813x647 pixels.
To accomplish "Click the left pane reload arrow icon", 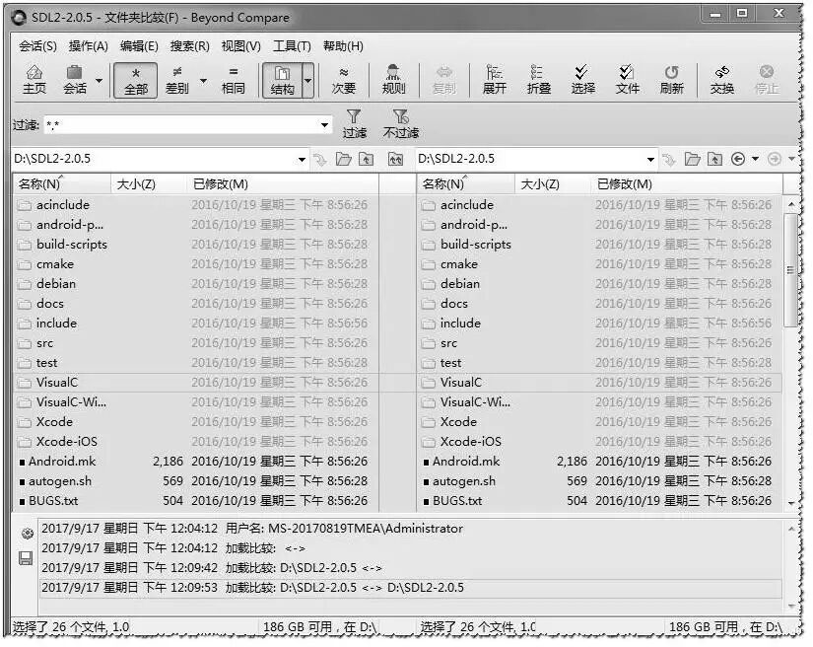I will pos(320,160).
